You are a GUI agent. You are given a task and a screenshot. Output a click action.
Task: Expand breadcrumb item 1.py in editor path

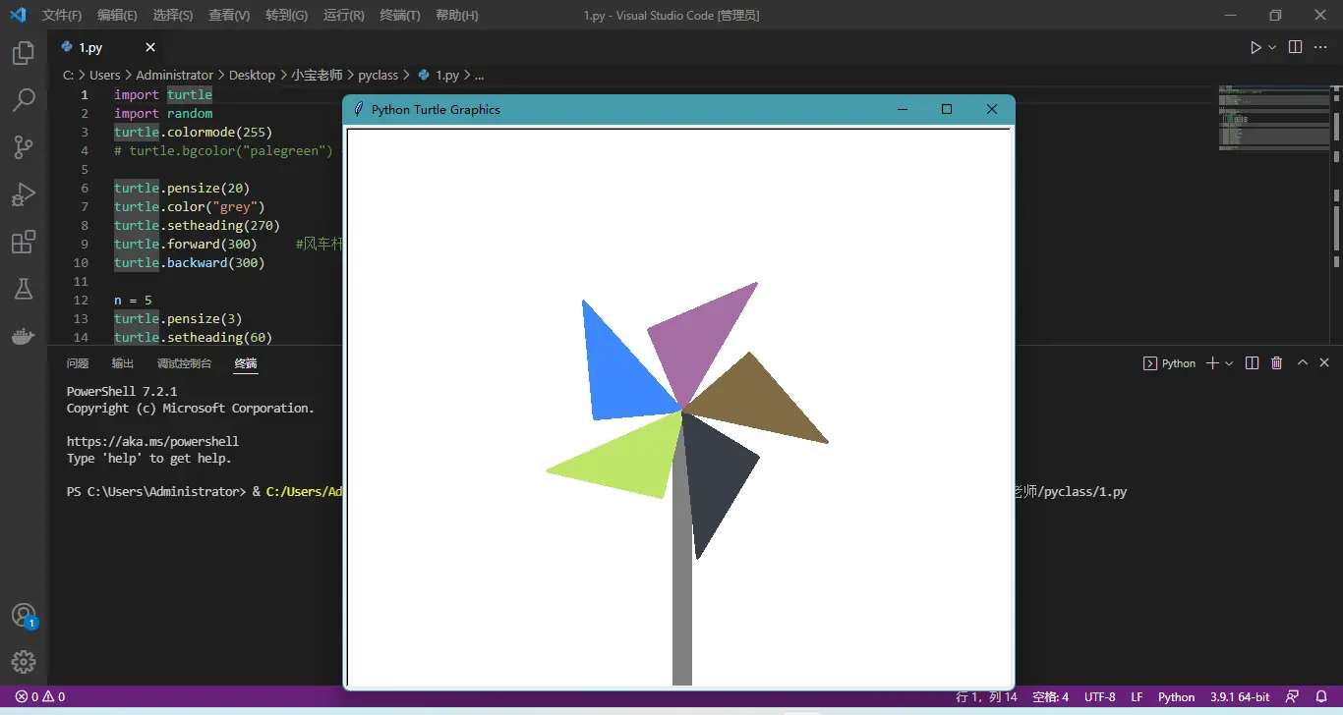pos(447,75)
